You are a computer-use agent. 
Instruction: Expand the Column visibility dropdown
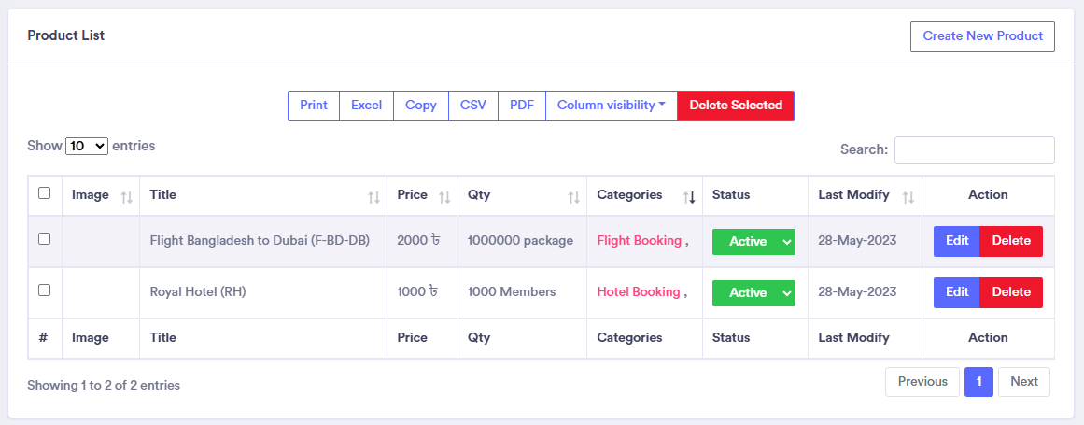(x=611, y=106)
